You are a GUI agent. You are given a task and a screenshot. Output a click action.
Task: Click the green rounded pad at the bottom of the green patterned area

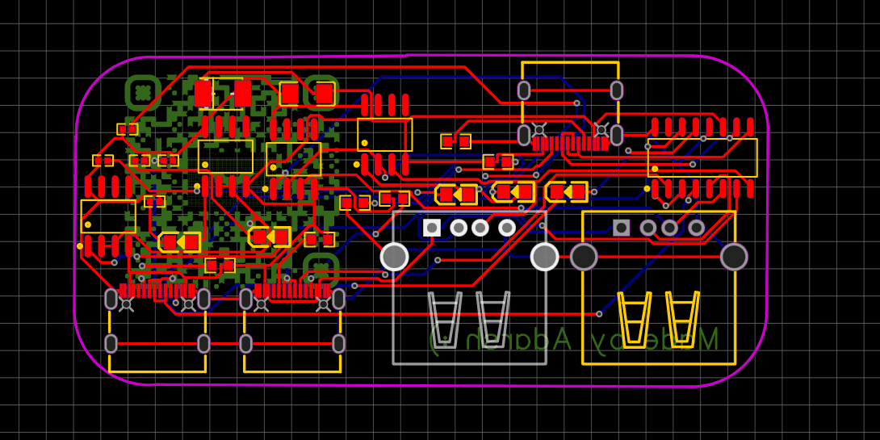click(321, 270)
